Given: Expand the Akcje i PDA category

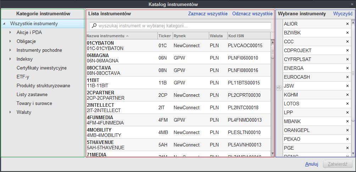Looking at the screenshot, I should (x=10, y=33).
